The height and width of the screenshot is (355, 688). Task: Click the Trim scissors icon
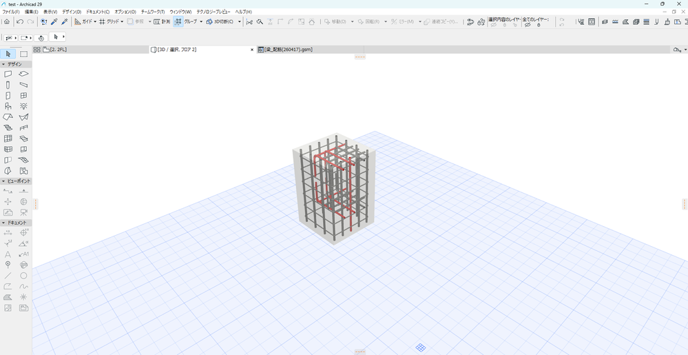pos(249,21)
